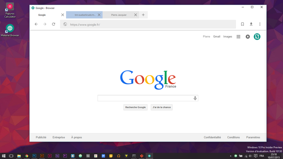Start voice search with microphone icon
This screenshot has width=283, height=159.
(x=195, y=98)
